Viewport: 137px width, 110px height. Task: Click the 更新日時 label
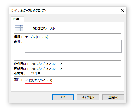[21, 69]
